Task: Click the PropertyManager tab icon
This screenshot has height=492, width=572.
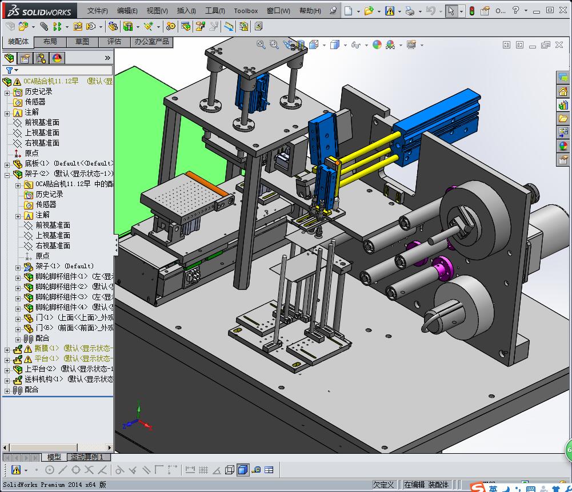Action: click(25, 58)
